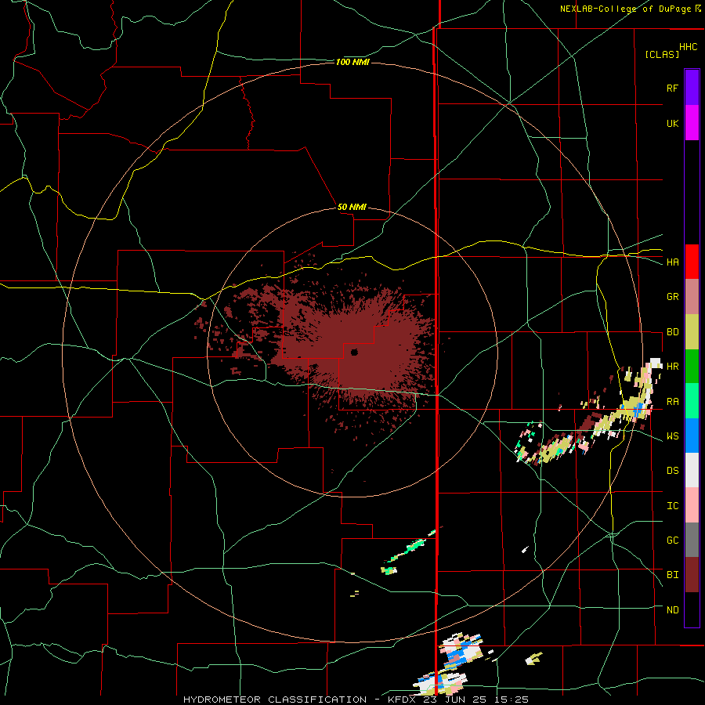Click the BI dark red legend swatch
Screen dimensions: 705x705
click(x=692, y=575)
